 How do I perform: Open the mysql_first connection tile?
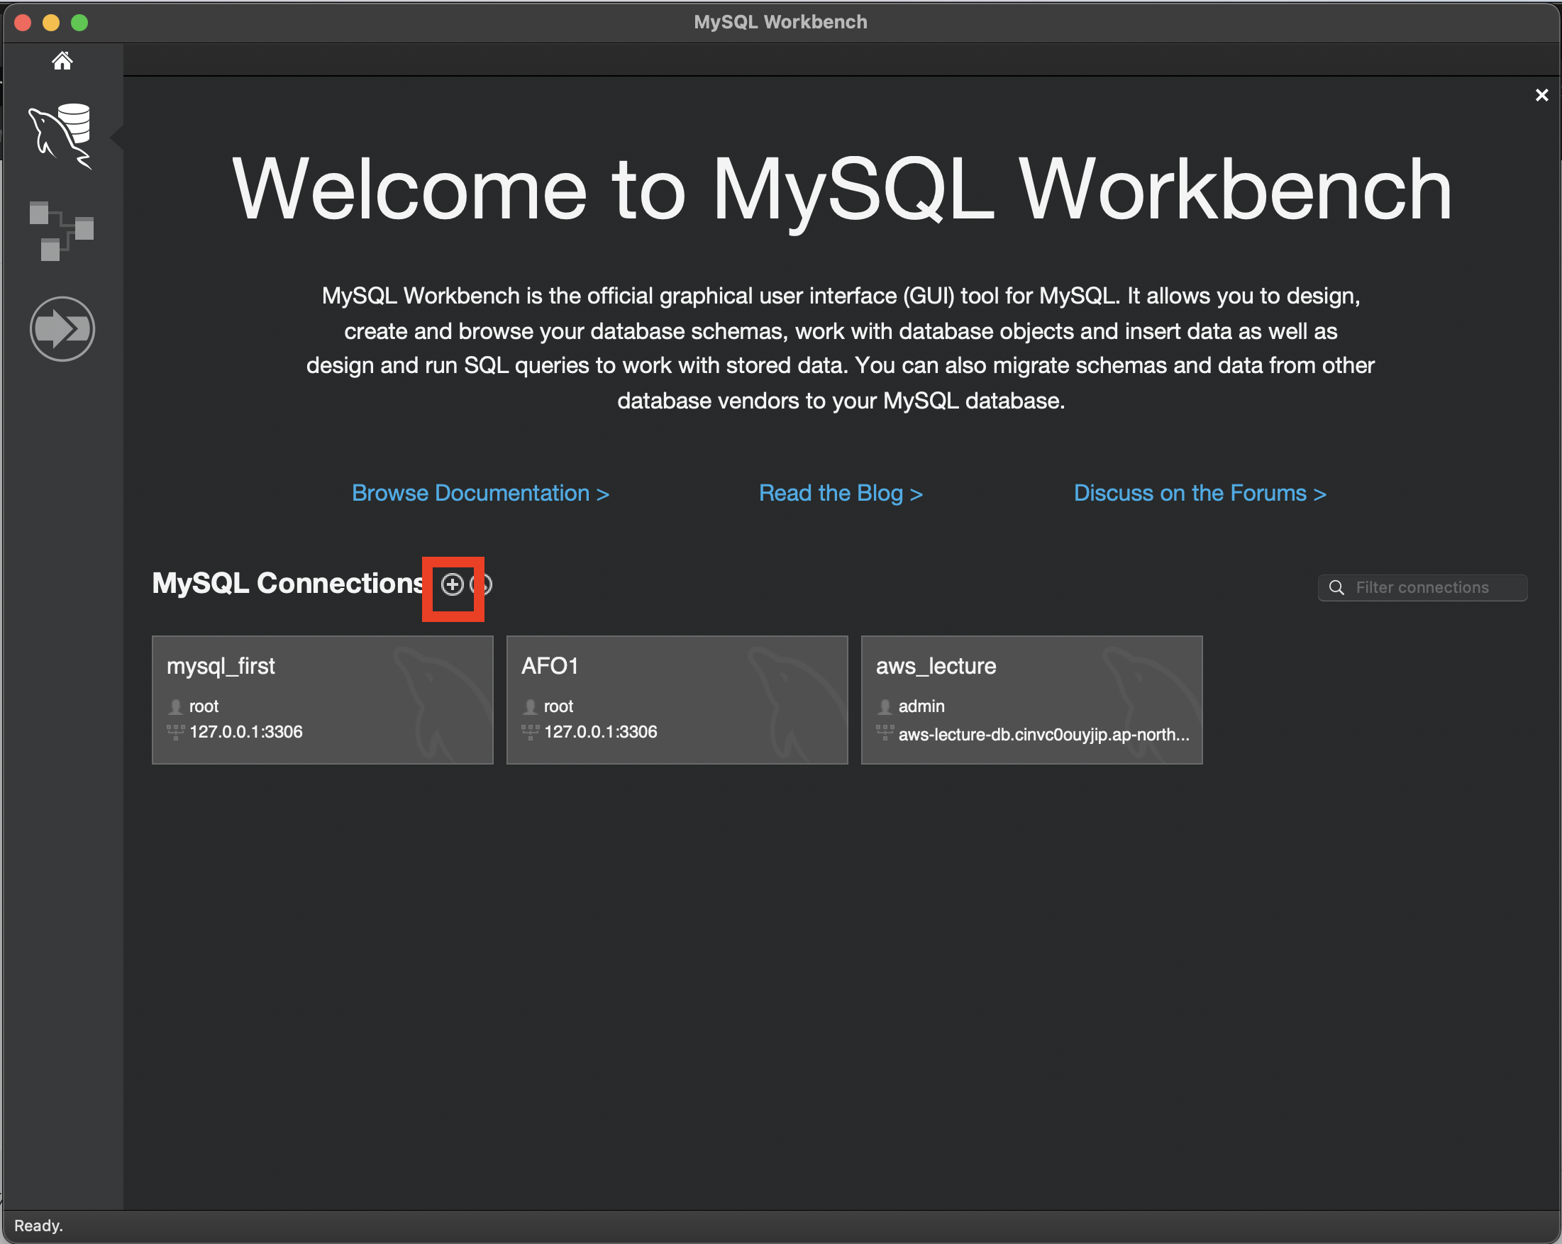tap(322, 700)
